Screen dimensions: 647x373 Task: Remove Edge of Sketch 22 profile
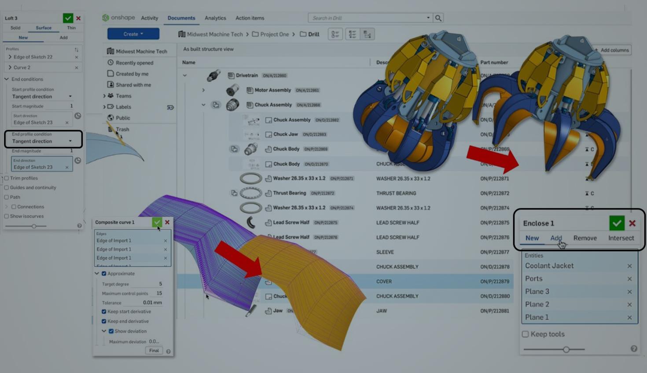pos(76,57)
